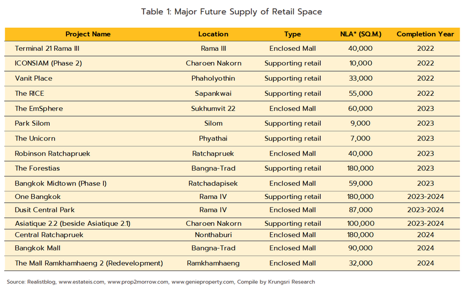Select The Unicorn project row

click(x=232, y=139)
